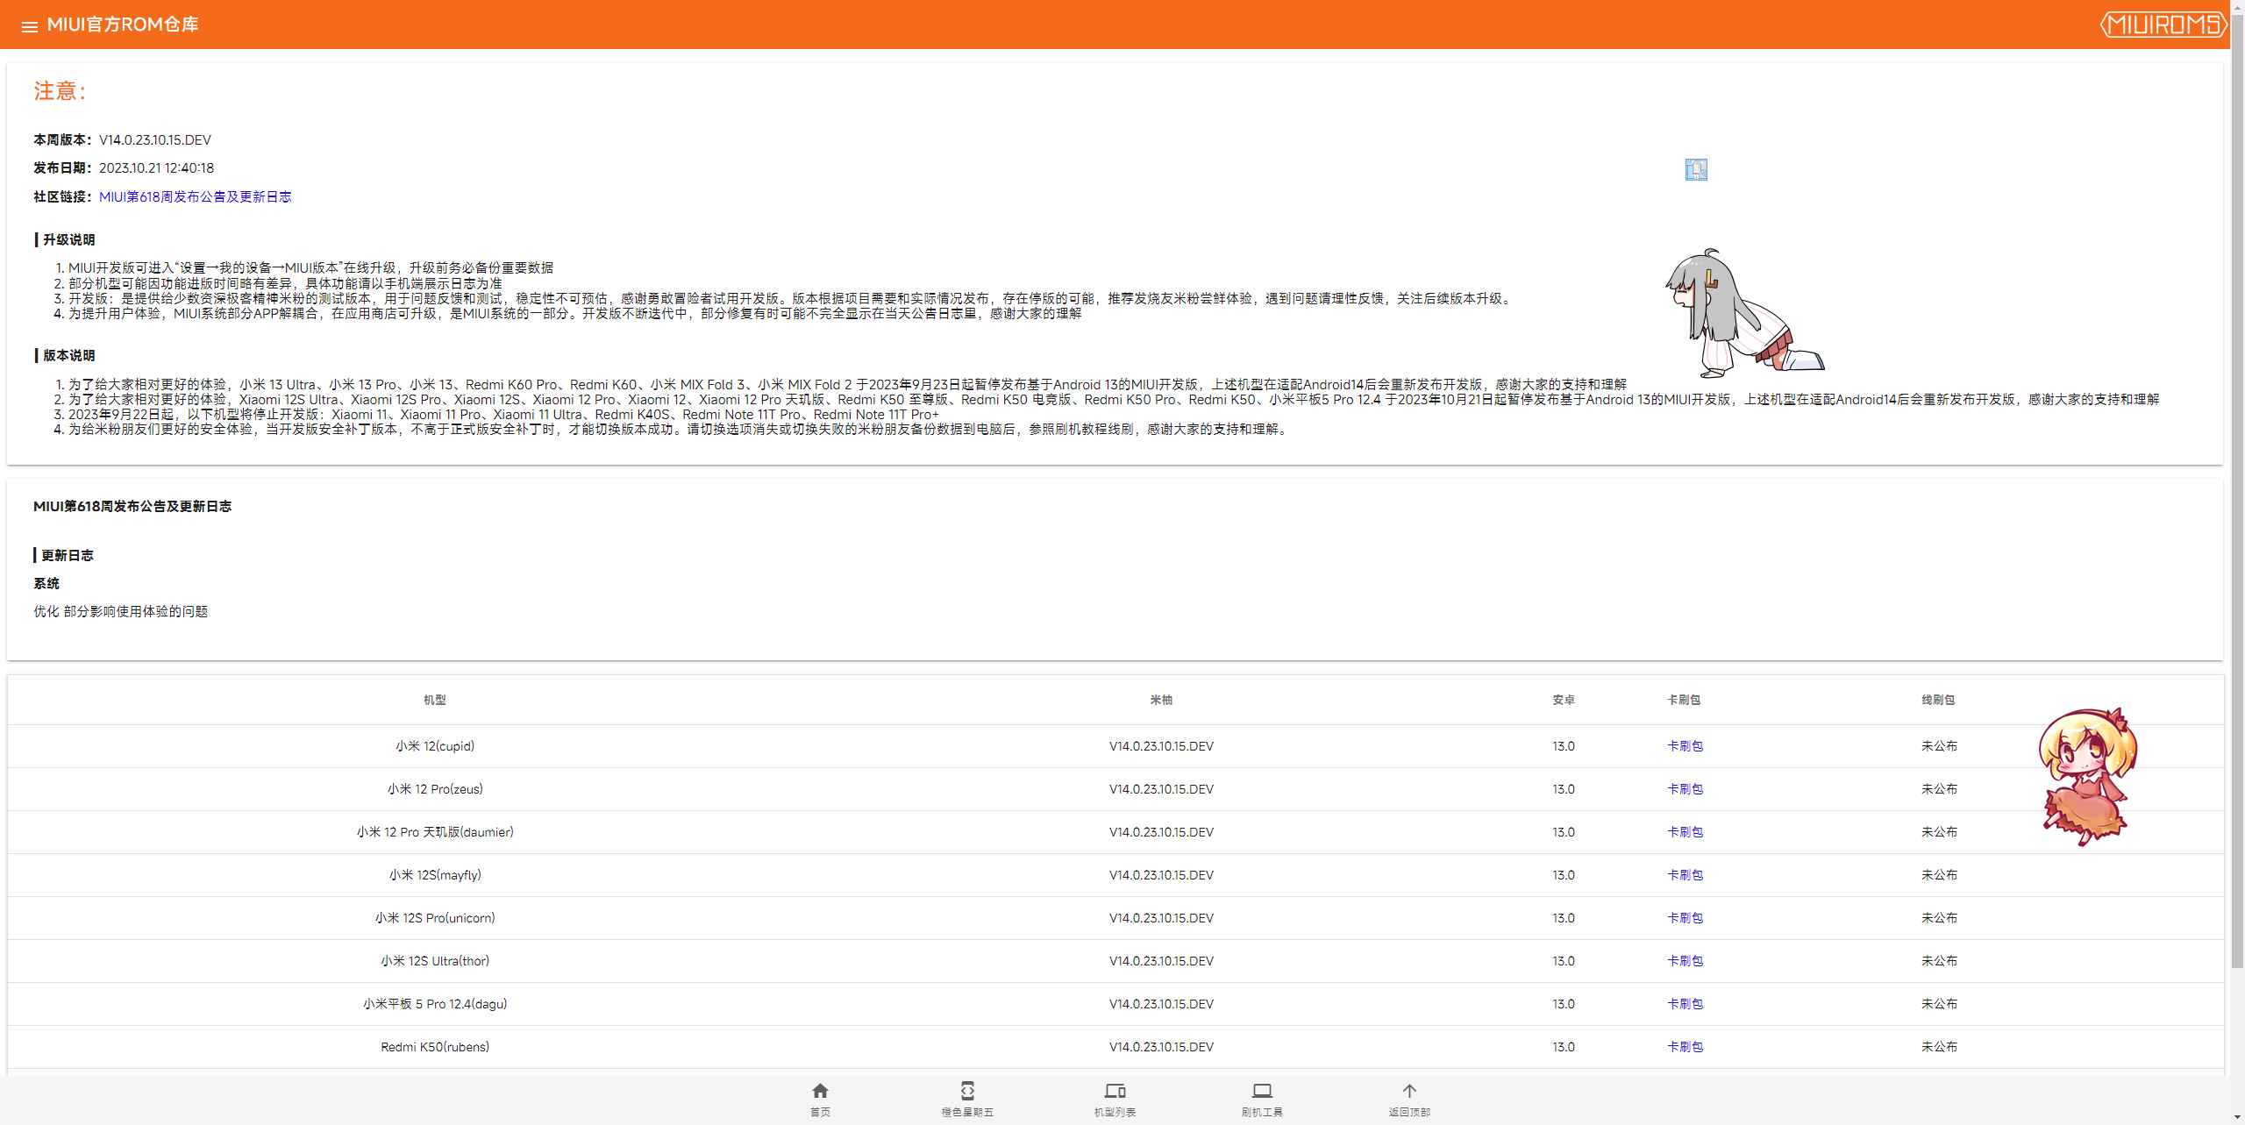Click the 安卓 column header
The image size is (2245, 1125).
(1564, 700)
